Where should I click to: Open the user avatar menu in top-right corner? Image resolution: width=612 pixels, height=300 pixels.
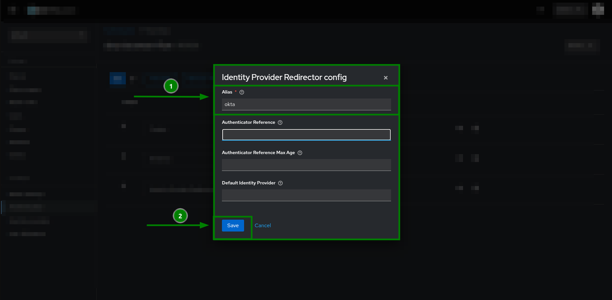(598, 9)
